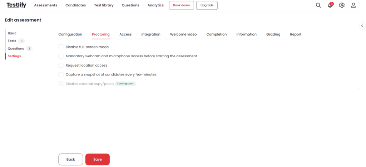
Task: Open Questions in top navigation
Action: click(130, 5)
